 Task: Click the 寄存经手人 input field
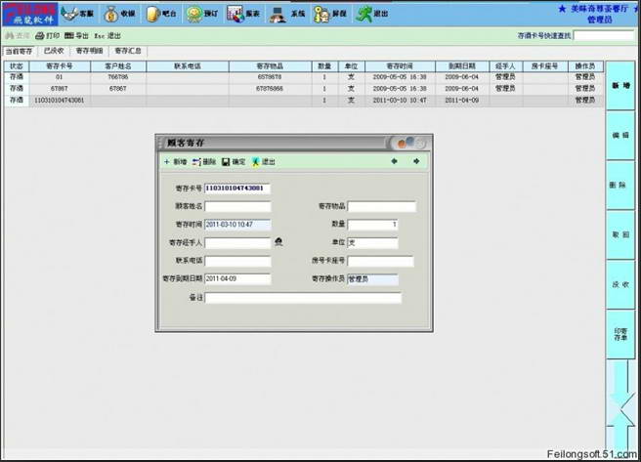237,242
